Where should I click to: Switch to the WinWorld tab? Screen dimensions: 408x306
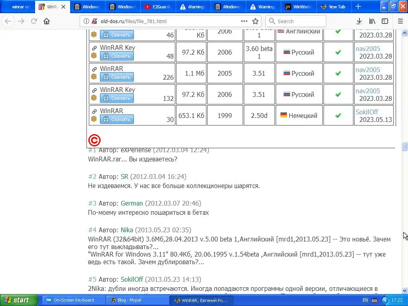(x=299, y=7)
